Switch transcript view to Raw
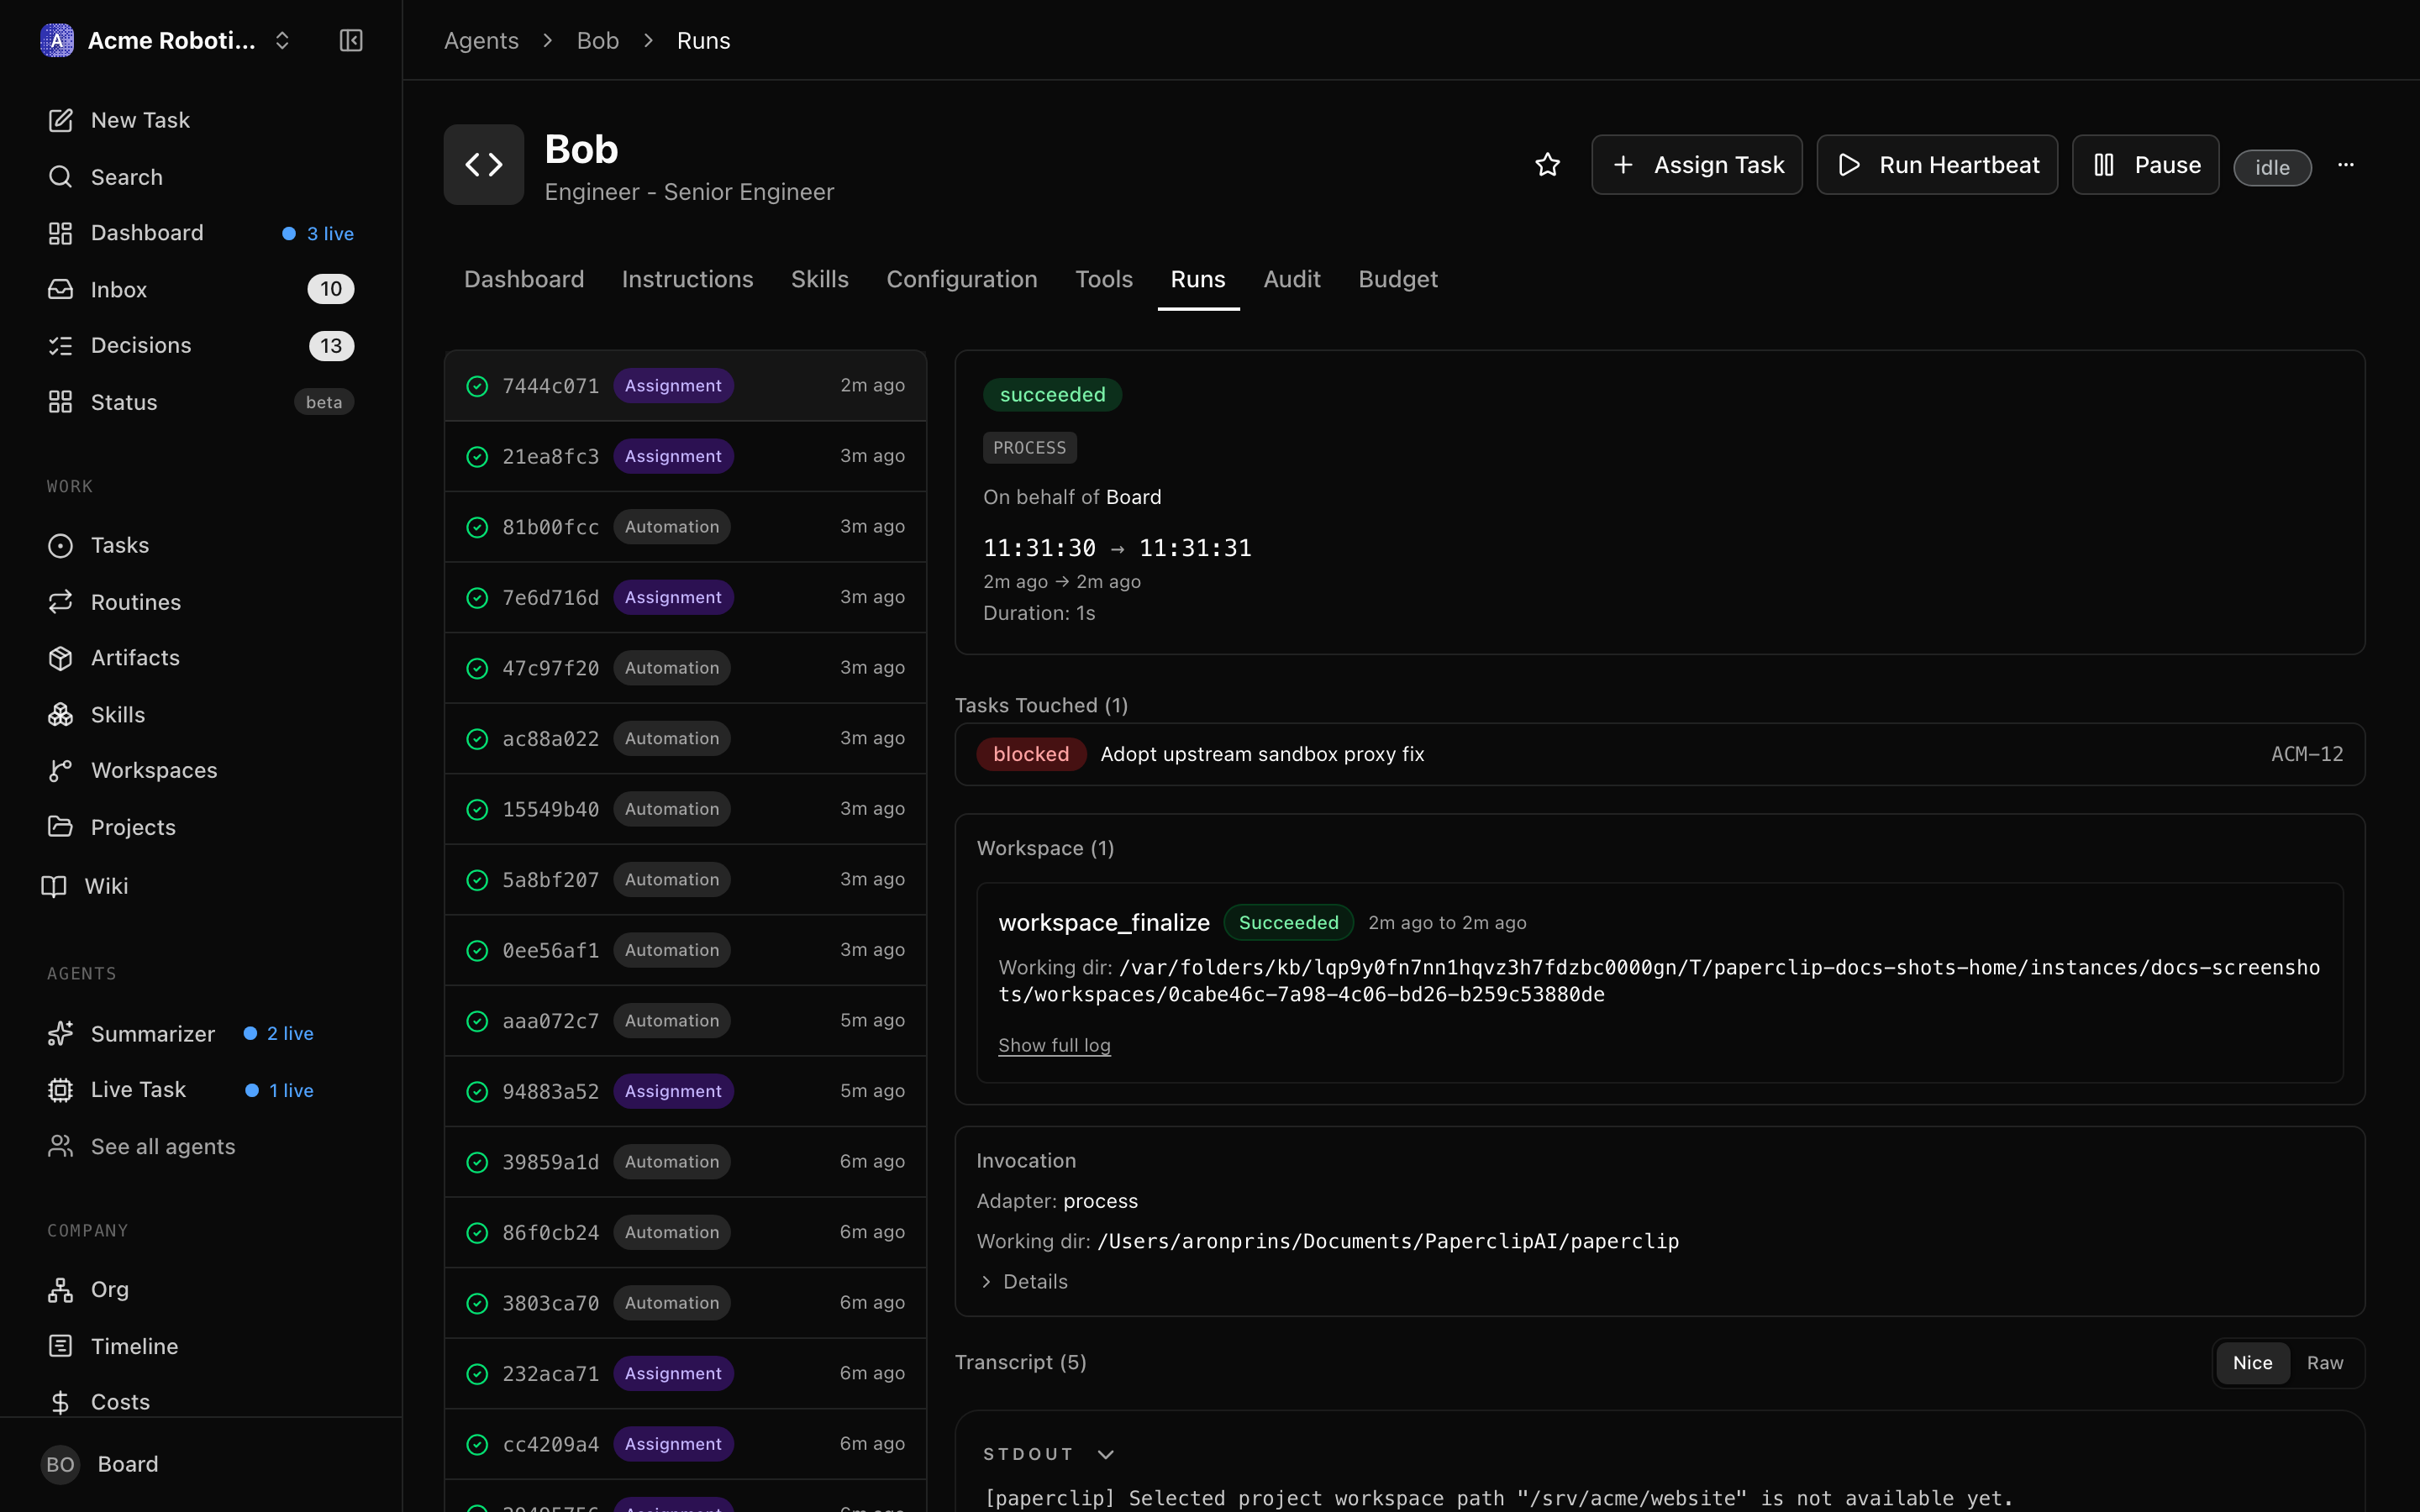Image resolution: width=2420 pixels, height=1512 pixels. (2325, 1362)
